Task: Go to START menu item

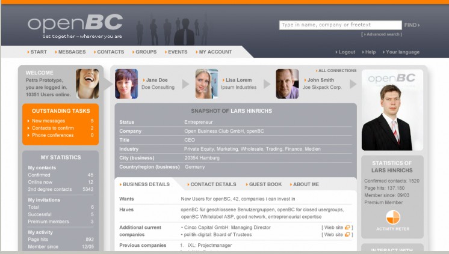Action: (37, 52)
